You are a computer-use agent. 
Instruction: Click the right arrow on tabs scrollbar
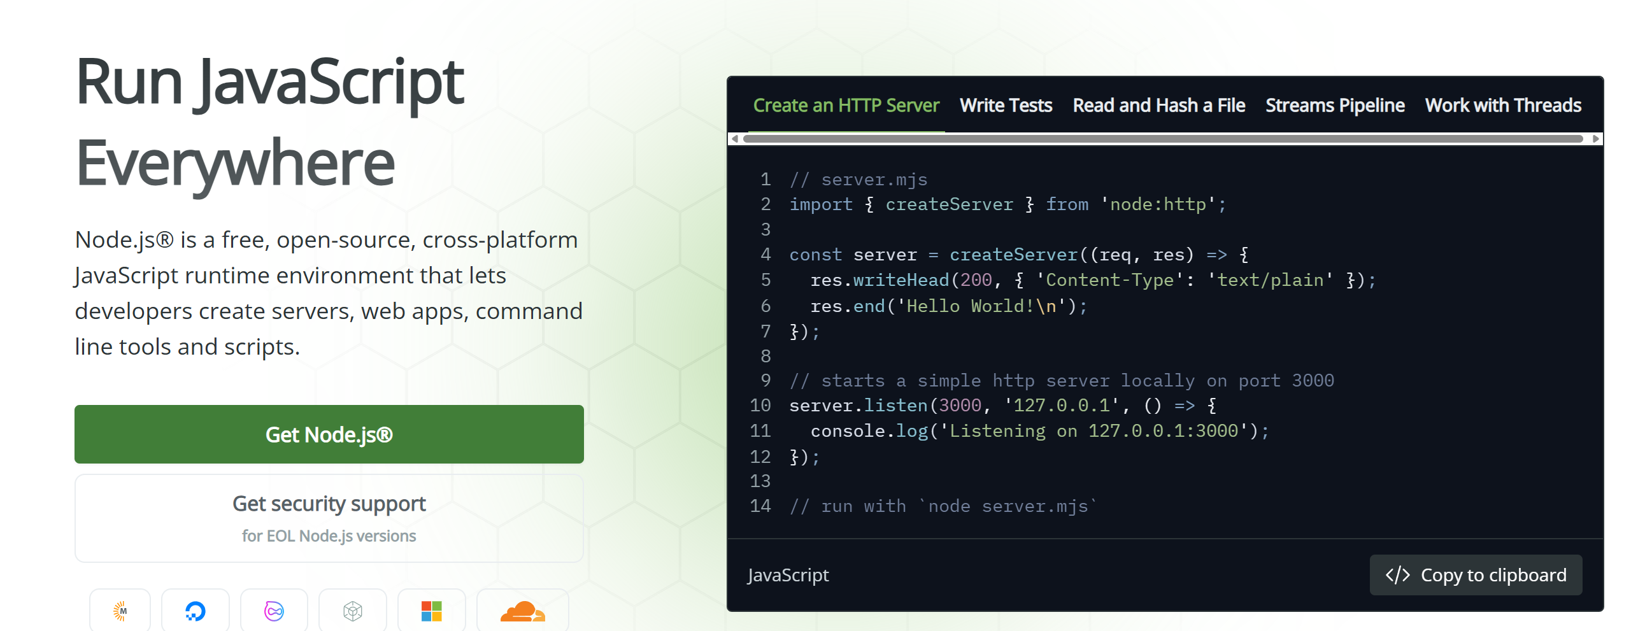1595,139
